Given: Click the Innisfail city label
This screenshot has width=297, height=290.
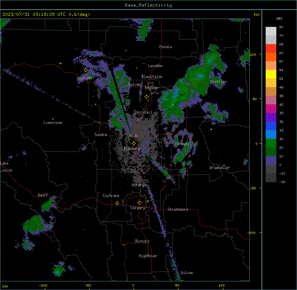Looking at the screenshot, I should 143,112.
